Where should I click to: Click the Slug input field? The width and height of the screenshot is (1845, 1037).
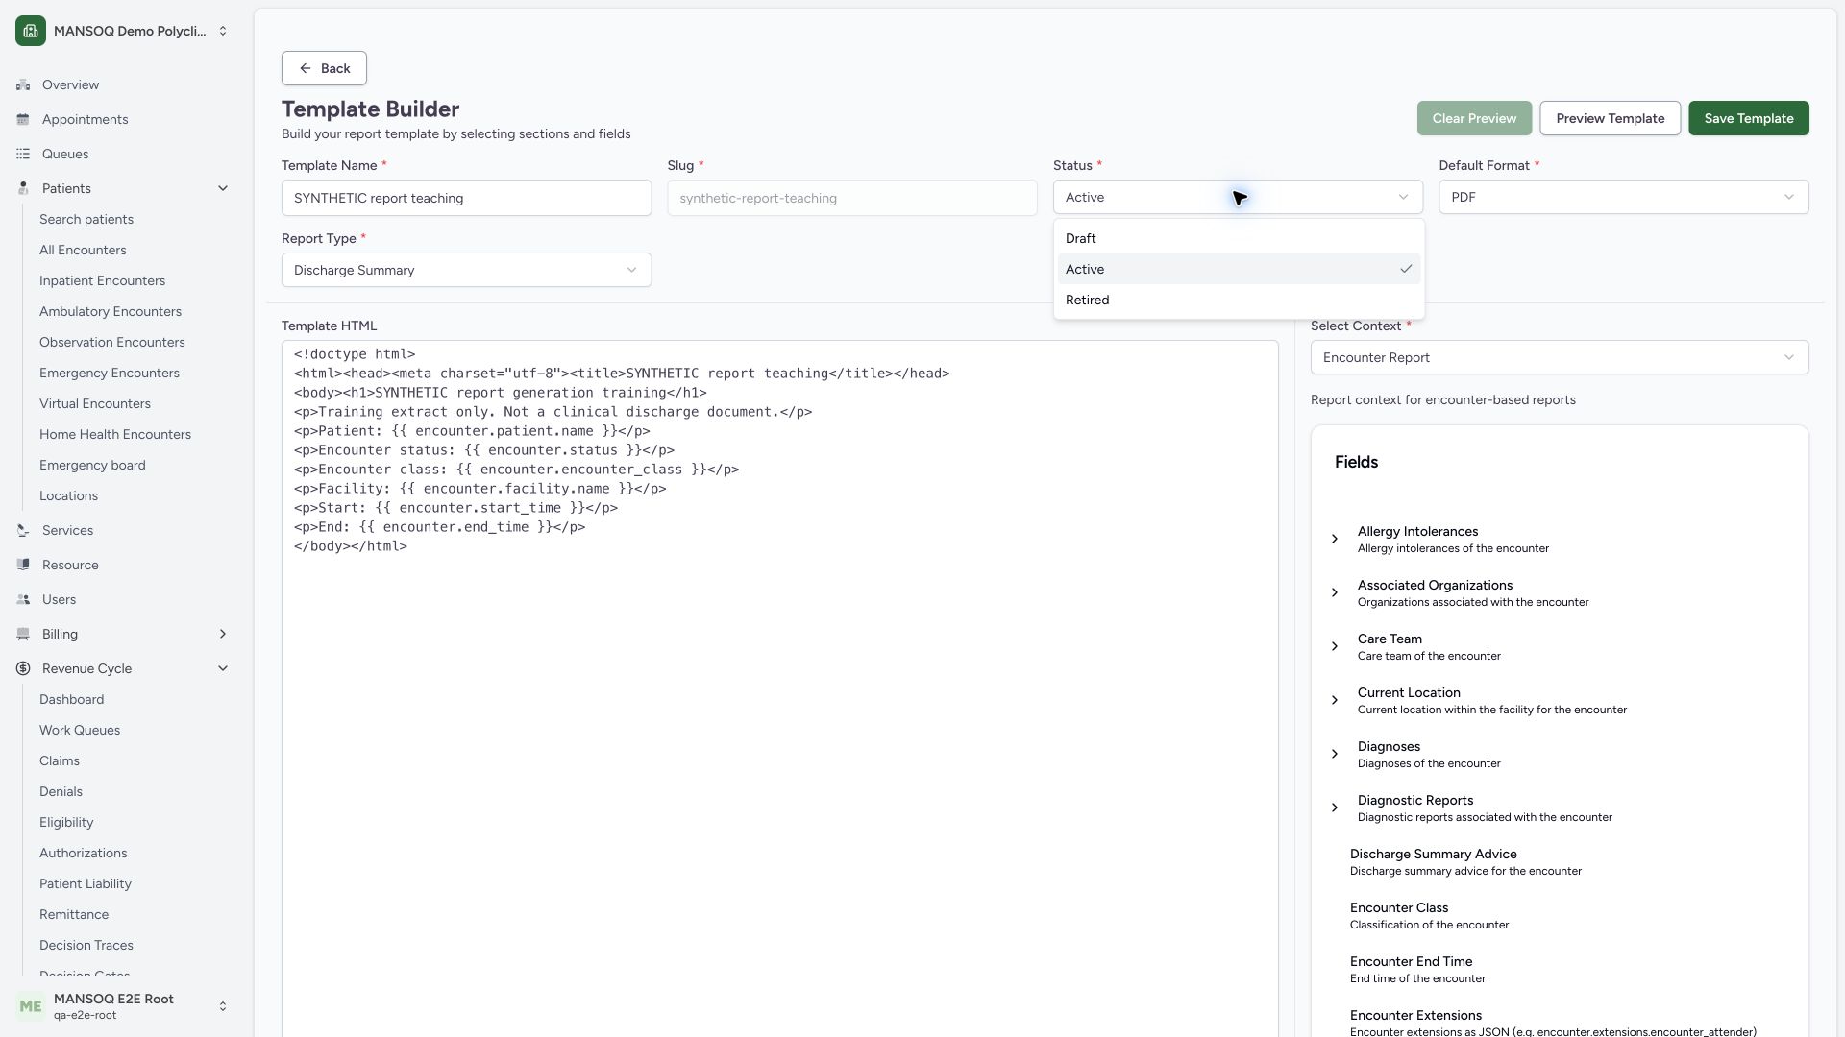(851, 198)
